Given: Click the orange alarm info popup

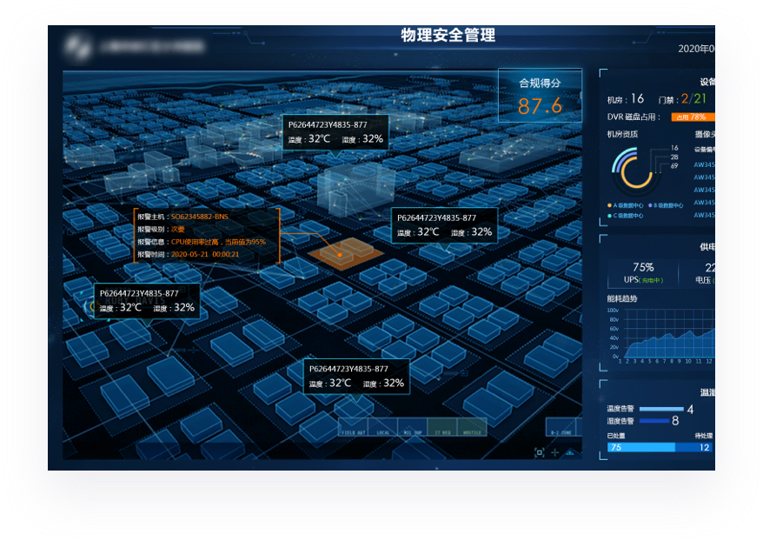Looking at the screenshot, I should coord(207,235).
